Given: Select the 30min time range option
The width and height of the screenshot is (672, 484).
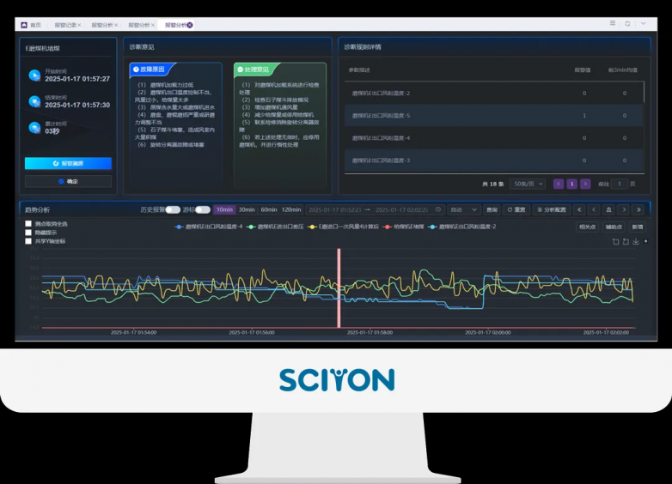Looking at the screenshot, I should (247, 209).
